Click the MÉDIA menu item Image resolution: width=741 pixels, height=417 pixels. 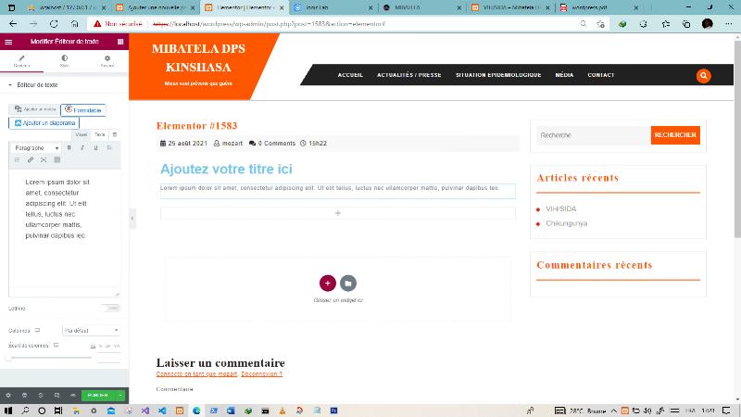point(564,75)
